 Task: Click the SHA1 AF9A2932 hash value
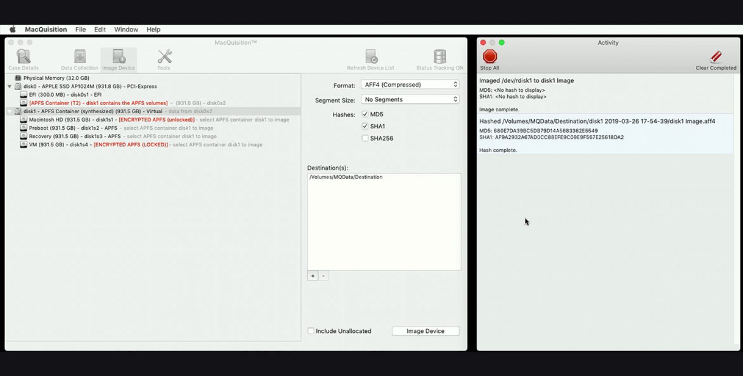tap(552, 138)
